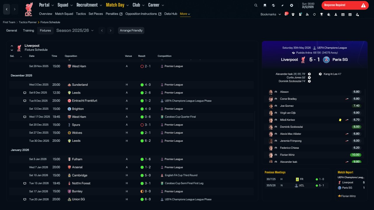Open the Recruitment dropdown menu
Viewport: 374px width, 210px height.
point(89,5)
